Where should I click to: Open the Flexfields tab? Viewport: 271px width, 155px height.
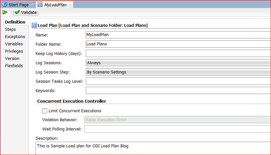coord(14,66)
